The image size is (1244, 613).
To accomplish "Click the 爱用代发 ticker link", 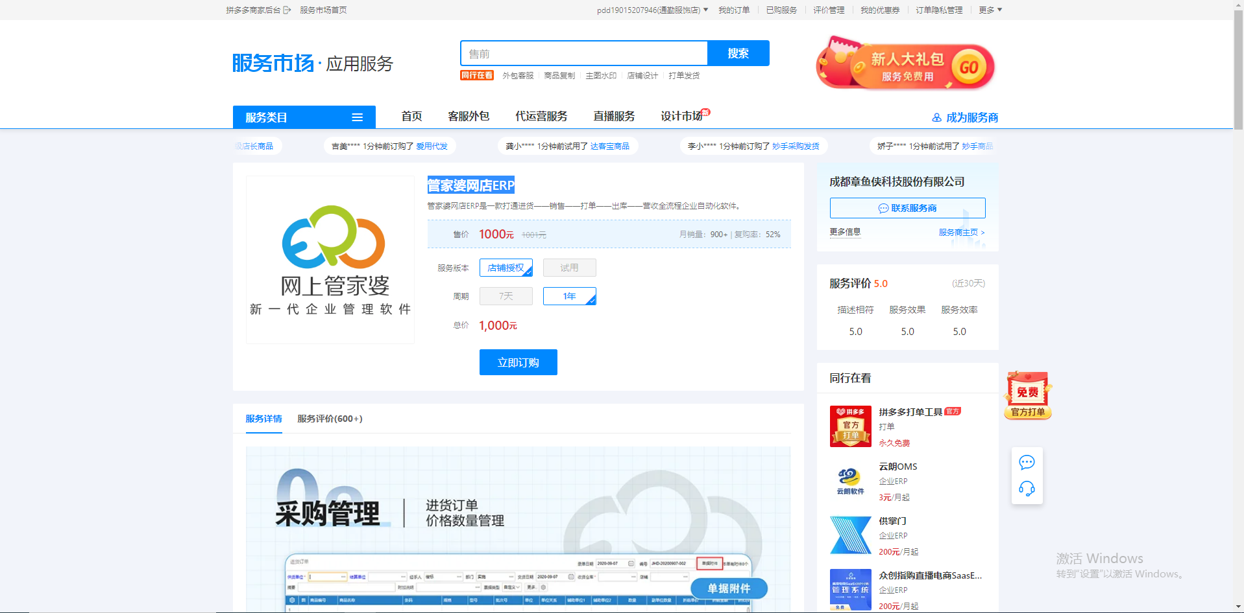I will (x=432, y=146).
